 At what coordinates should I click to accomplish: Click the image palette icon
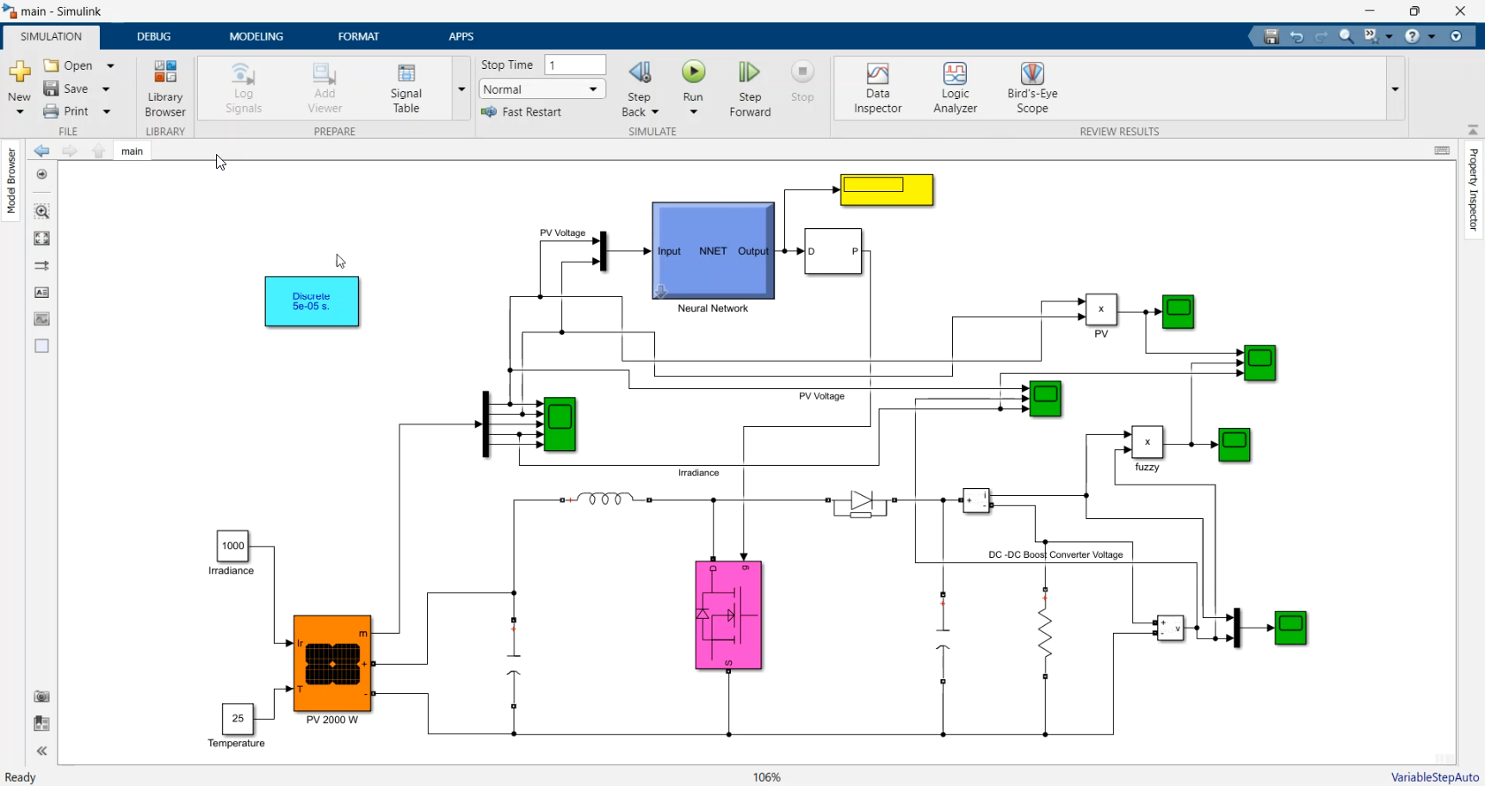[x=41, y=319]
